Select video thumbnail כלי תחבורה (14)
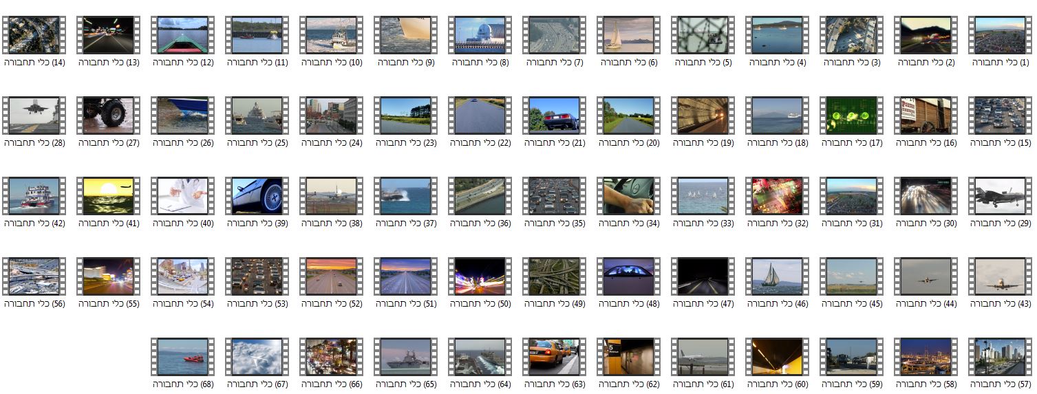 click(x=34, y=35)
